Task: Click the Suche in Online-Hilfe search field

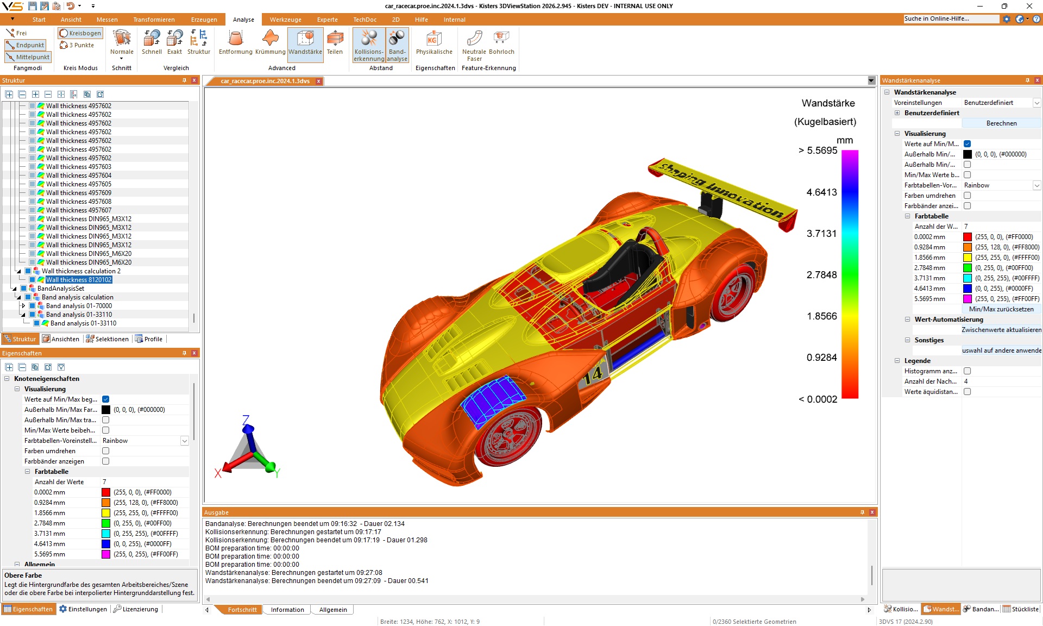Action: pos(951,19)
